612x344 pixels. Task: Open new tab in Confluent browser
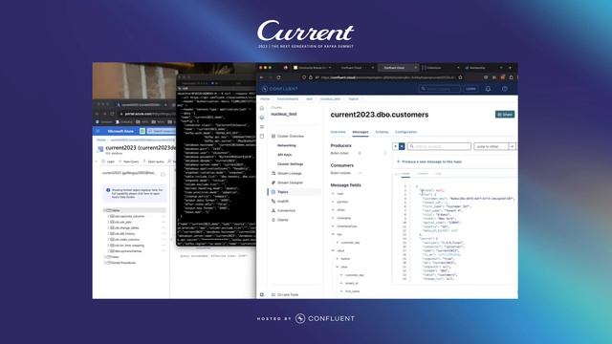510,68
